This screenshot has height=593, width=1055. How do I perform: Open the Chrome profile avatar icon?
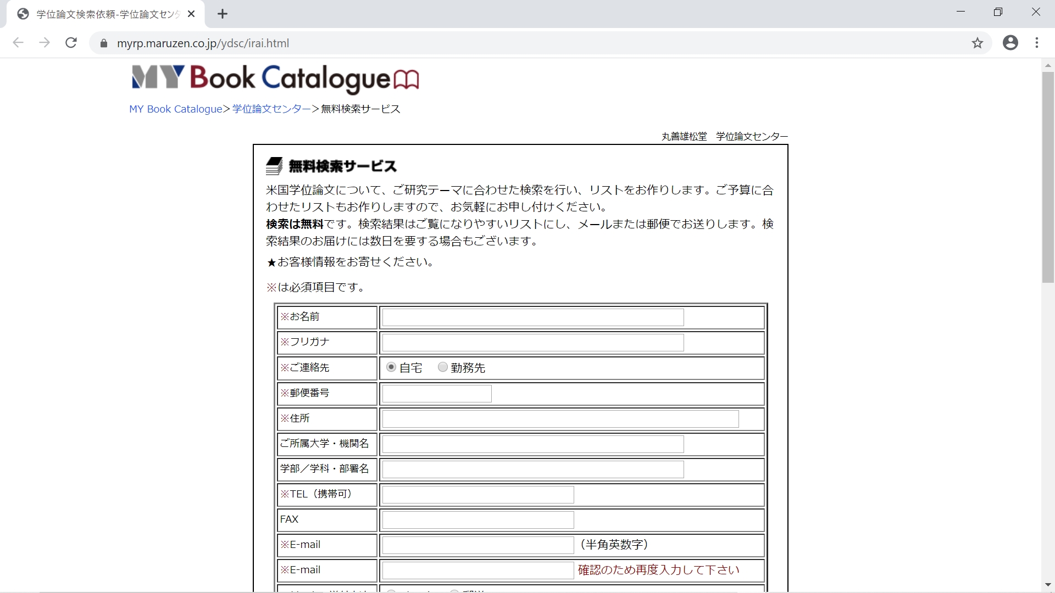click(1010, 43)
